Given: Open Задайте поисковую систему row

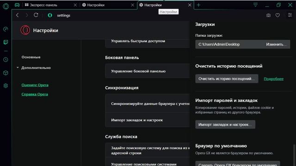Looking at the screenshot, I should pos(147,150).
